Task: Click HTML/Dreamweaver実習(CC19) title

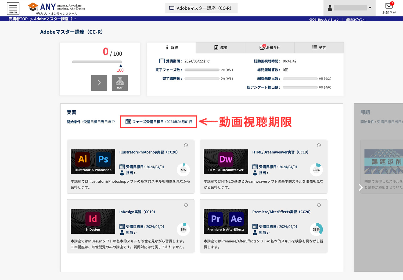Action: pos(280,152)
